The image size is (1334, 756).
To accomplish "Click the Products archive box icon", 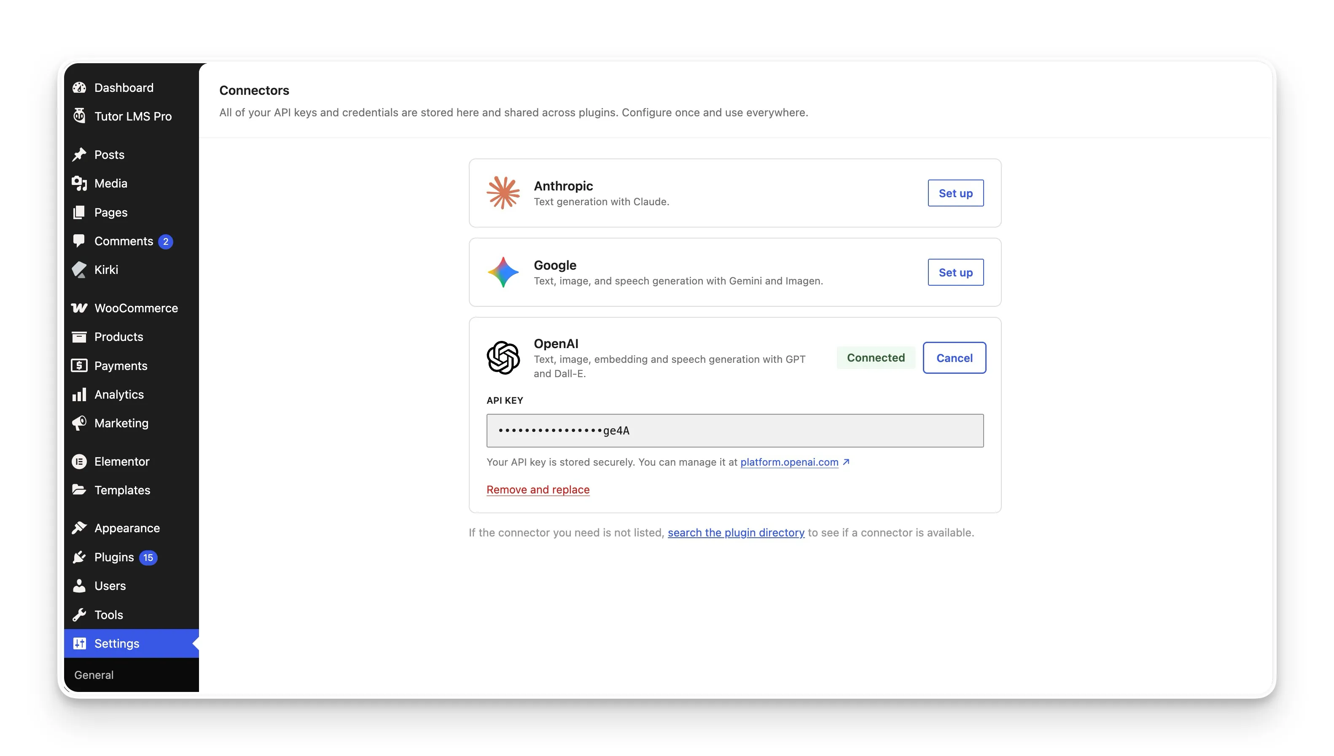I will 79,337.
